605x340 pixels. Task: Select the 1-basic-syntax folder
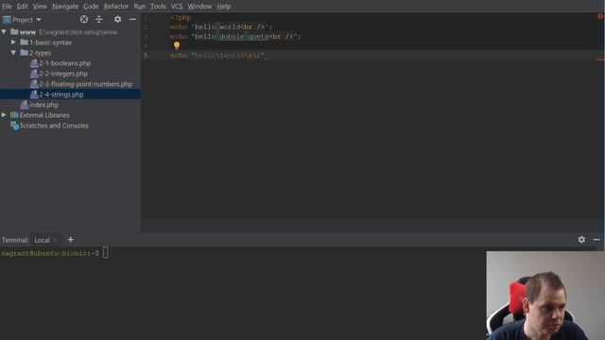(x=50, y=42)
